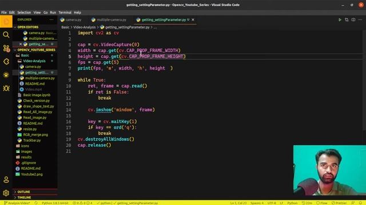The height and width of the screenshot is (205, 366).
Task: Click the 22m time tracker in status bar
Action: (x=307, y=203)
